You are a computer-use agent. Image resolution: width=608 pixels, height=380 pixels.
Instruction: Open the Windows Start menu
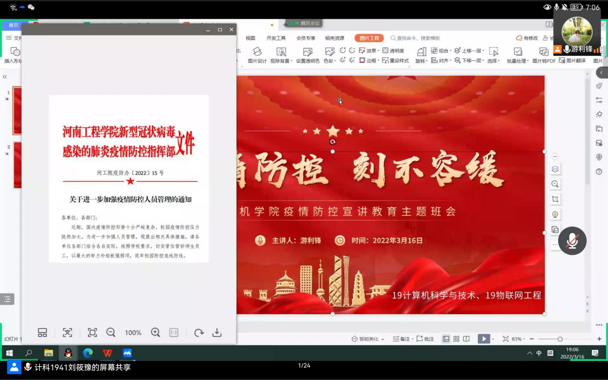click(x=9, y=353)
